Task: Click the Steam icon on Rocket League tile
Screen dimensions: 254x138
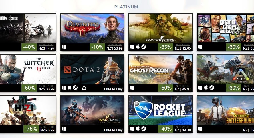Action: click(x=144, y=129)
